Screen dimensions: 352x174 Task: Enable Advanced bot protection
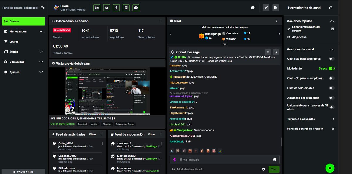332,98
